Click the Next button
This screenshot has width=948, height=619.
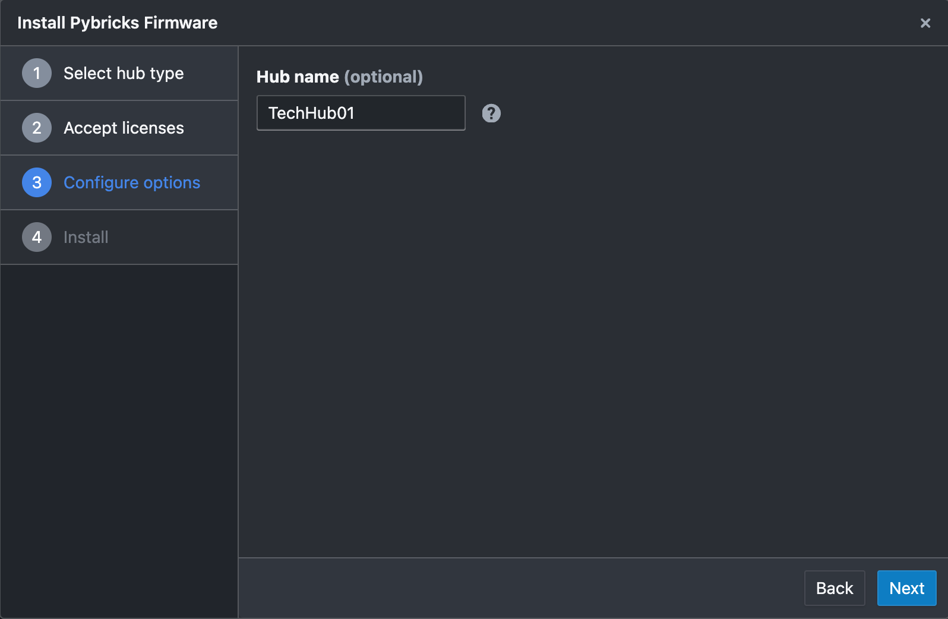point(906,588)
